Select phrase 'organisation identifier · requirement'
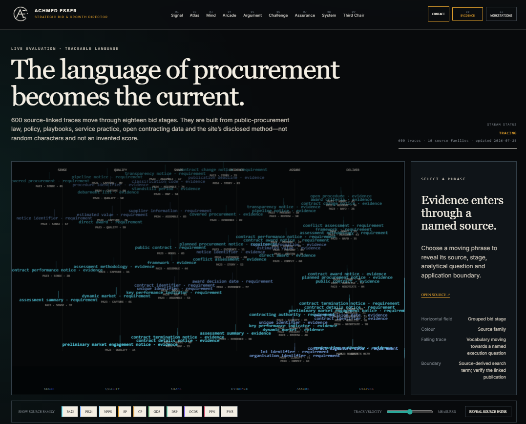The image size is (526, 424). tap(295, 356)
